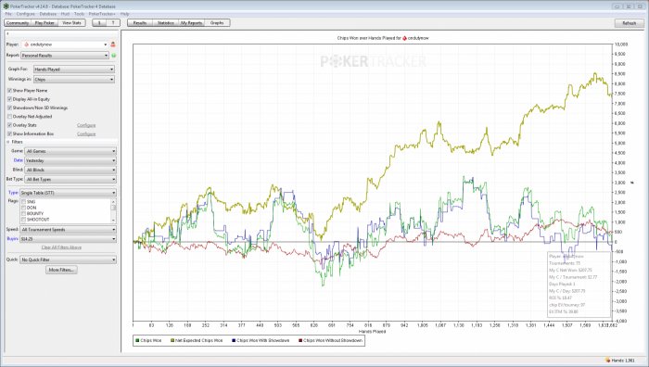
Task: Open the Quick filter dropdown
Action: coord(68,259)
